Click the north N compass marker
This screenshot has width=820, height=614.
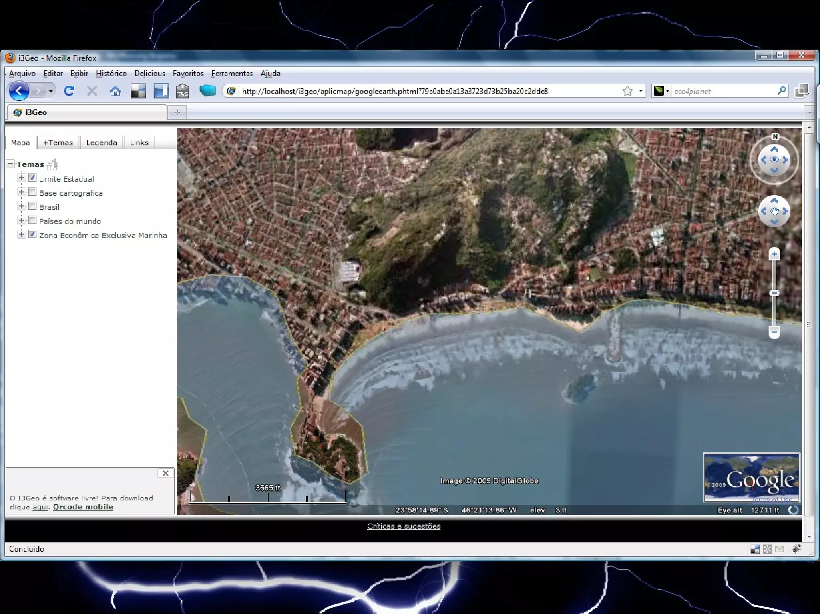775,137
